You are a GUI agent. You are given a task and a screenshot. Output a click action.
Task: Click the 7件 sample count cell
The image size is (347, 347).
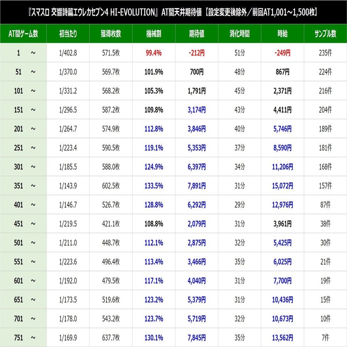pyautogui.click(x=326, y=338)
